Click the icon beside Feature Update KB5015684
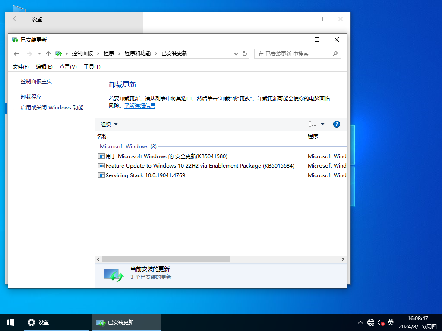 [x=101, y=165]
